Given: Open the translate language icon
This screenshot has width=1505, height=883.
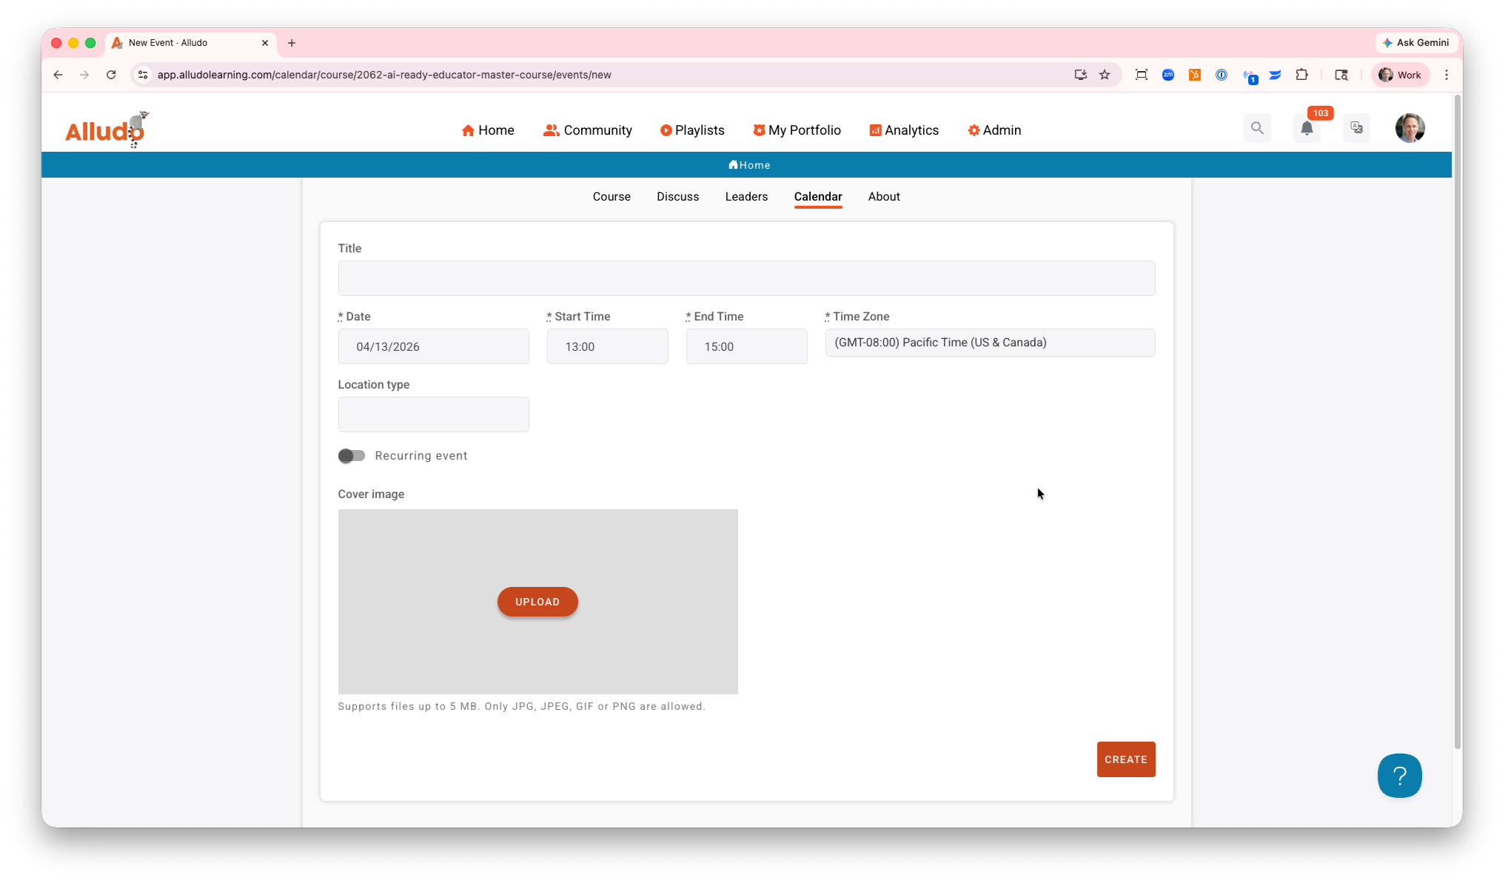Looking at the screenshot, I should pos(1356,128).
